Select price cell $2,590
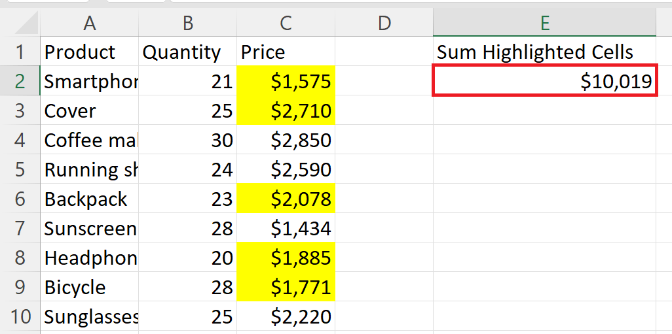Screen dimensions: 672x334 pyautogui.click(x=286, y=169)
